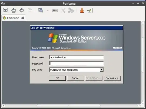Click the vertical scrollbar up arrow
Image resolution: width=146 pixels, height=109 pixels.
point(143,23)
